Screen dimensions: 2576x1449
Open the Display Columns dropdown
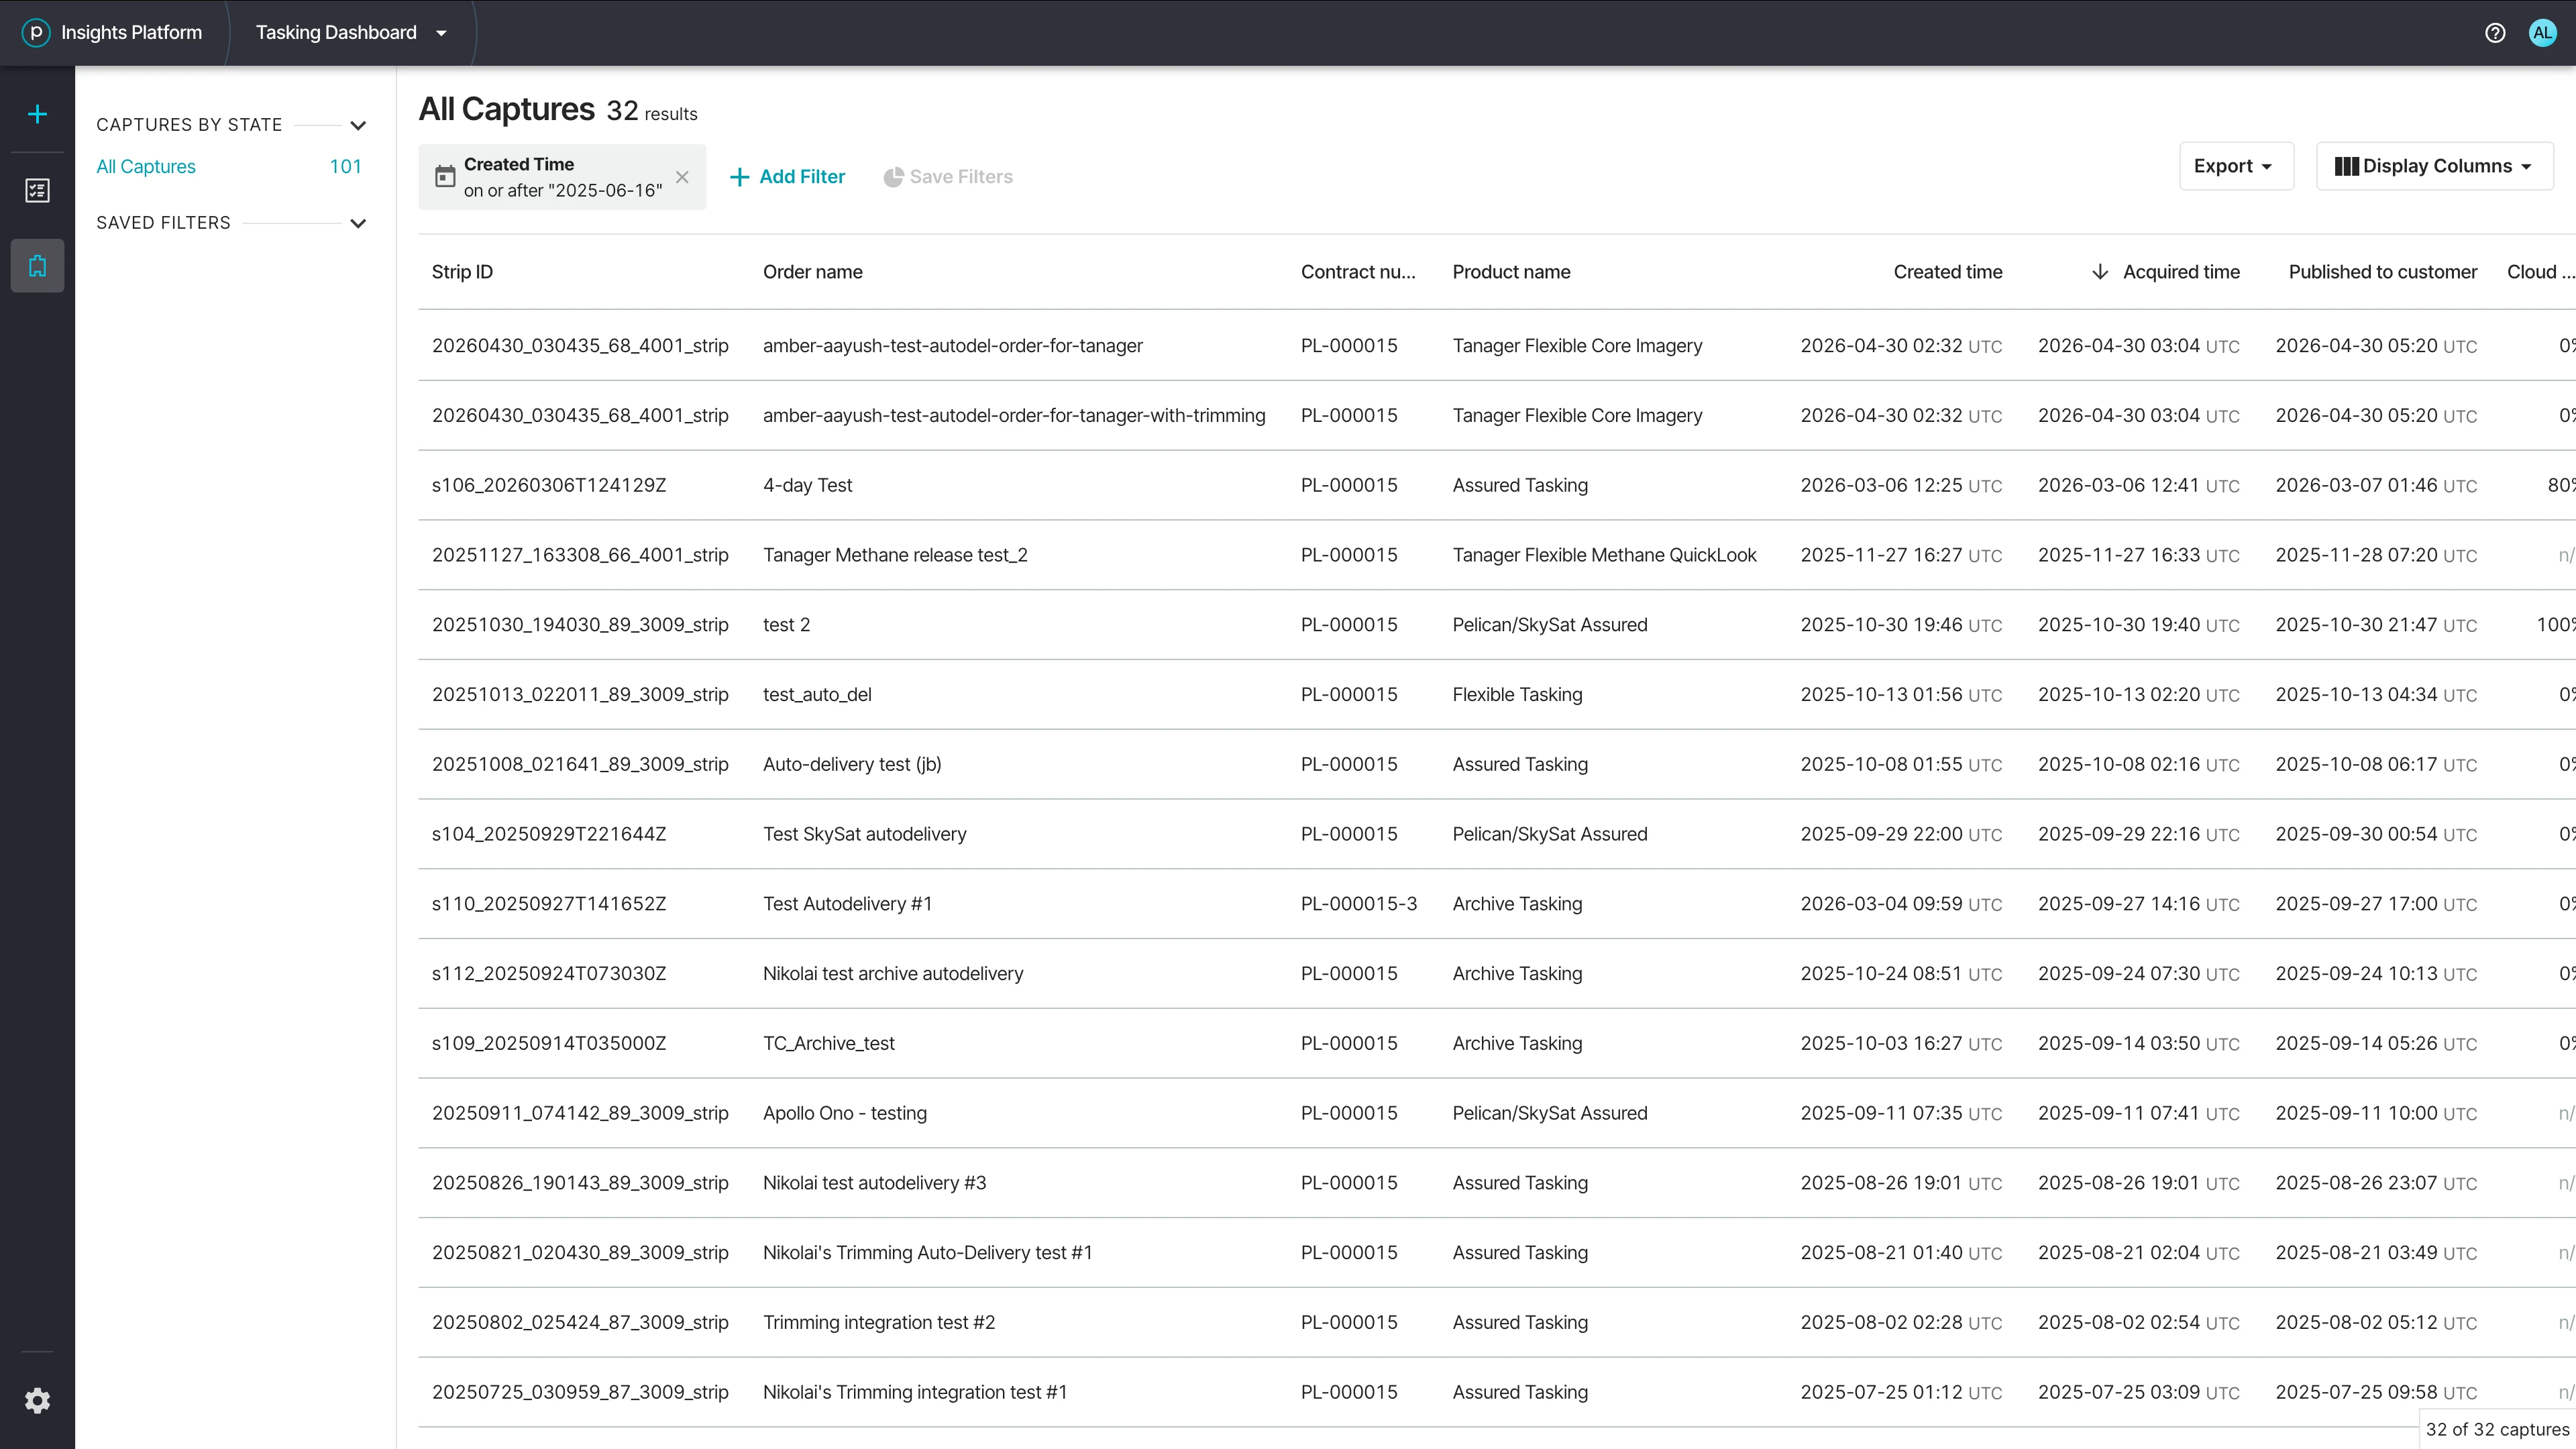pyautogui.click(x=2434, y=166)
